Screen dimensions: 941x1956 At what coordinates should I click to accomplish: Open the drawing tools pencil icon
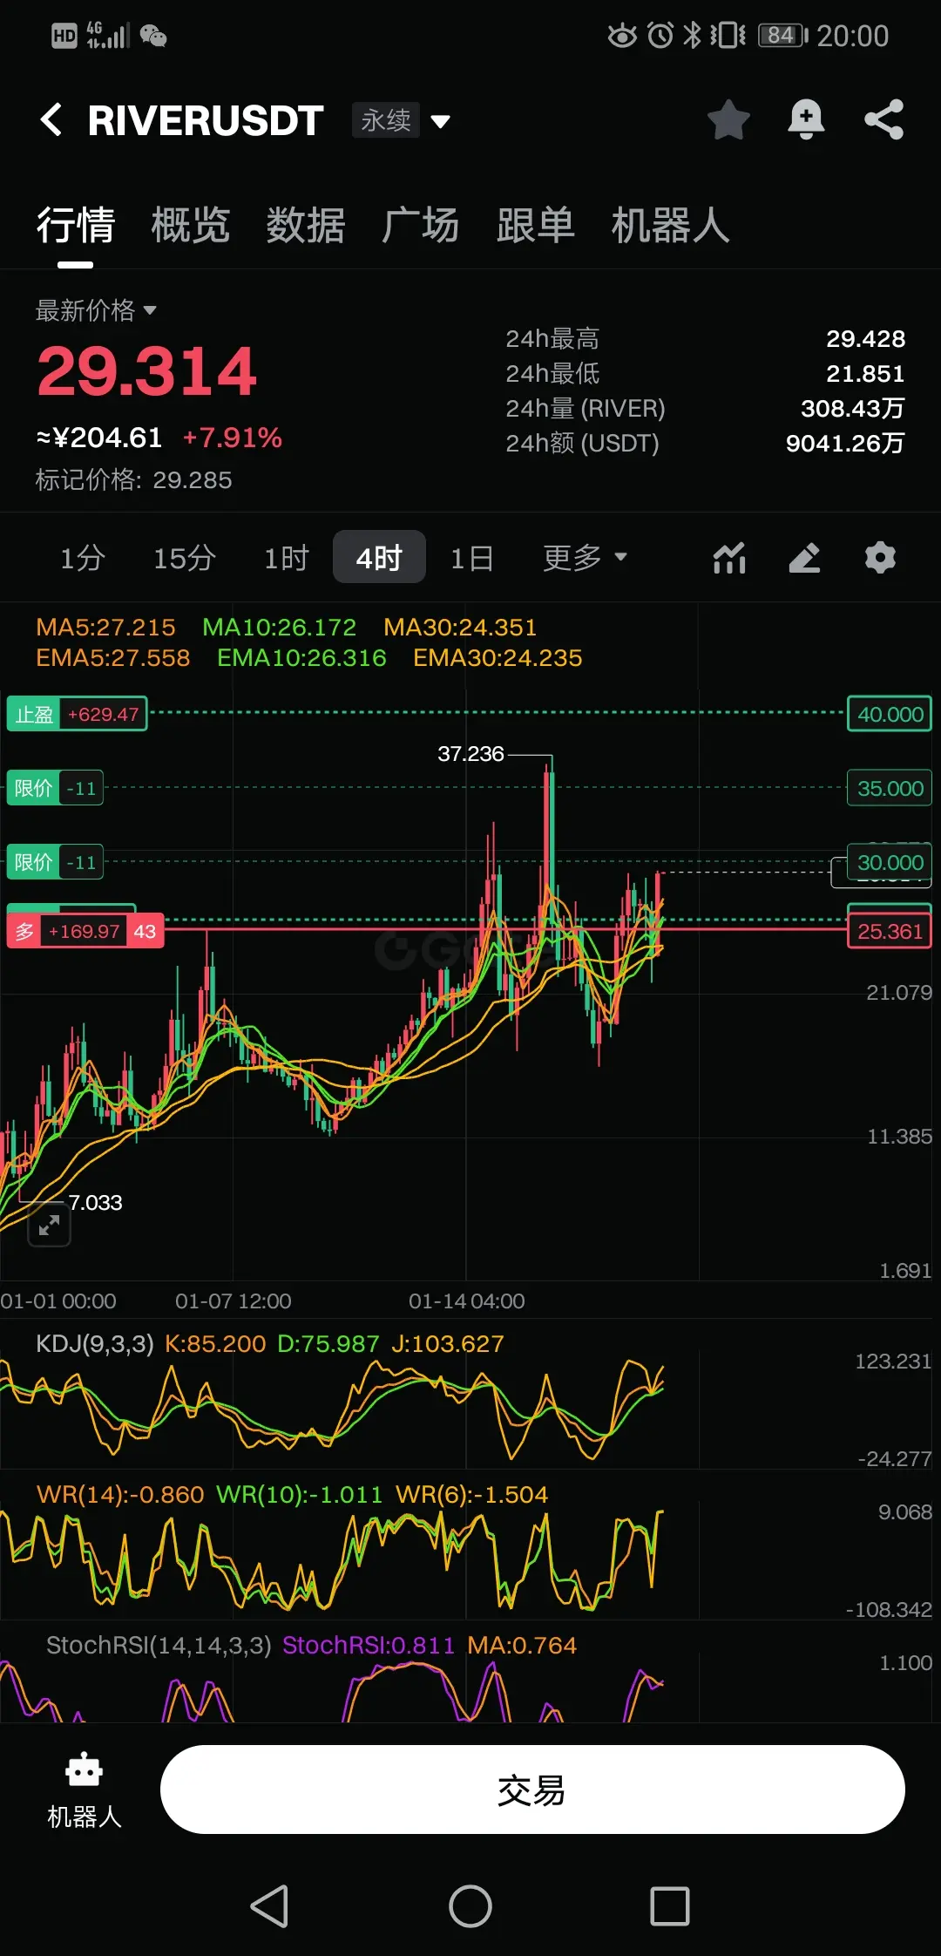click(804, 558)
